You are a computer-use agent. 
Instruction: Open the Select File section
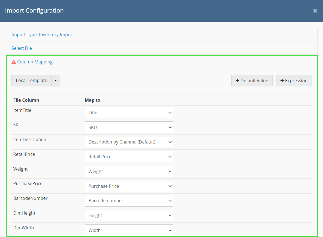[22, 48]
